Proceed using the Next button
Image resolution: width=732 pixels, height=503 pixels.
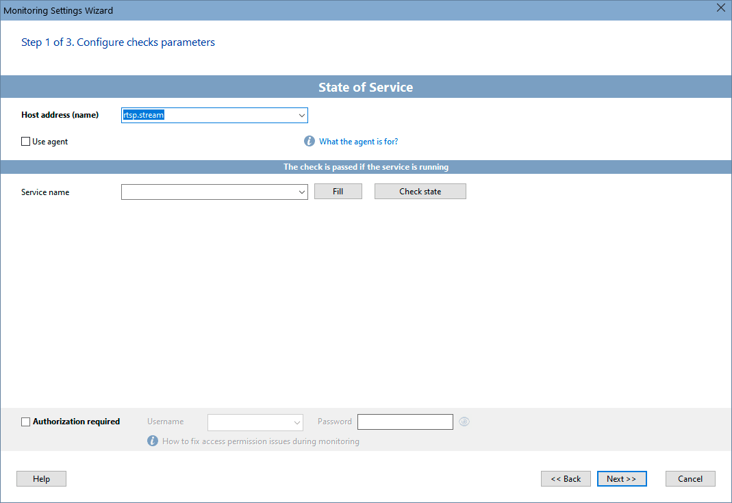621,478
